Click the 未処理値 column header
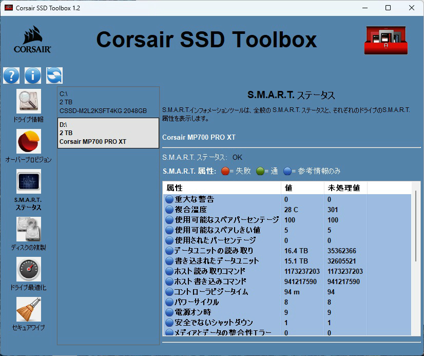Screen dimensions: 424x356 (345, 188)
